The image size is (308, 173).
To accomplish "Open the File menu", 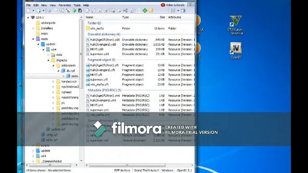I will click(x=28, y=5).
